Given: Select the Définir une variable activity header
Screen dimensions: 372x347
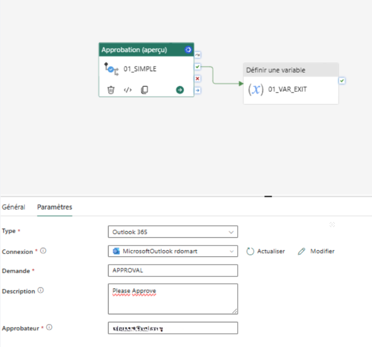Looking at the screenshot, I should point(291,70).
